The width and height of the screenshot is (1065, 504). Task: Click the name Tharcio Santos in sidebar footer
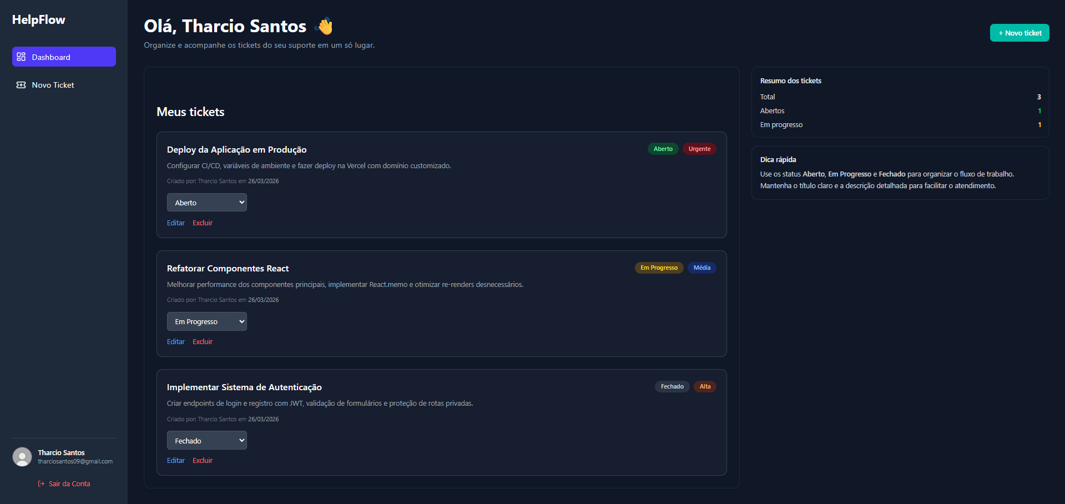click(61, 452)
